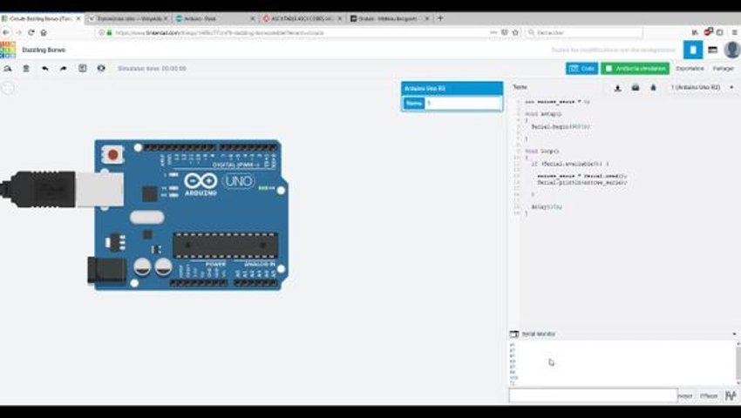
Task: Download code using the download arrow icon
Action: click(617, 88)
